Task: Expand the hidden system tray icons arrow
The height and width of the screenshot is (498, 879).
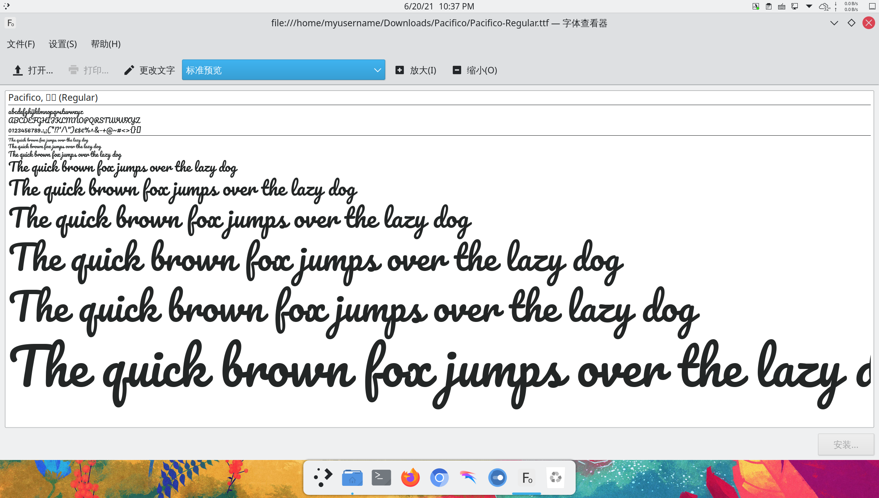Action: (x=809, y=6)
